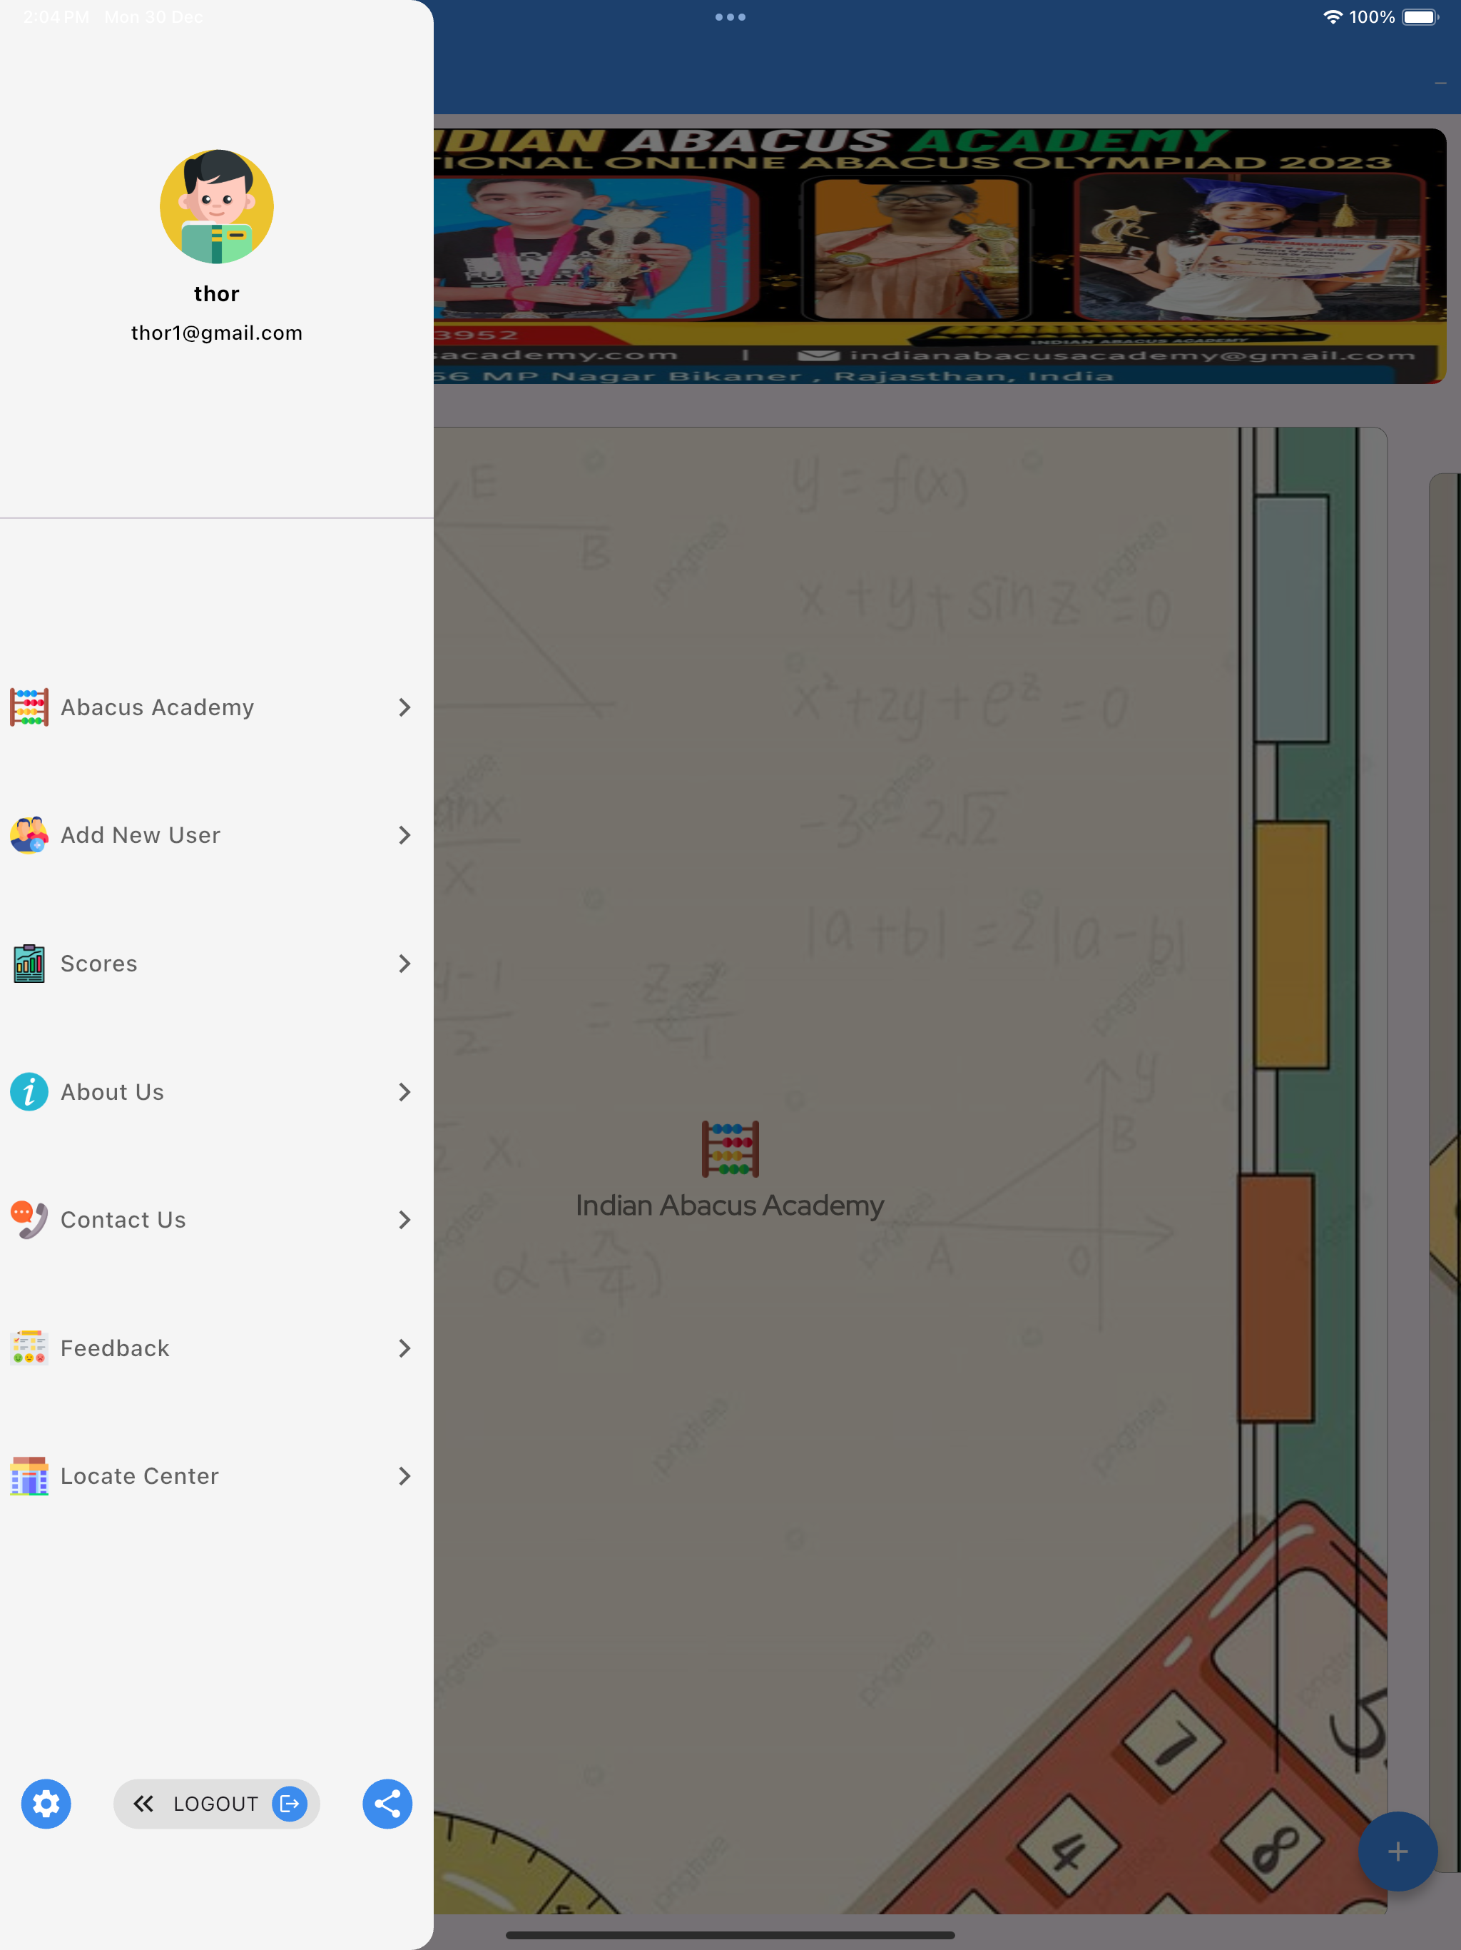This screenshot has height=1950, width=1461.
Task: Tap the Indian Abacus Academy card label
Action: (x=730, y=1205)
